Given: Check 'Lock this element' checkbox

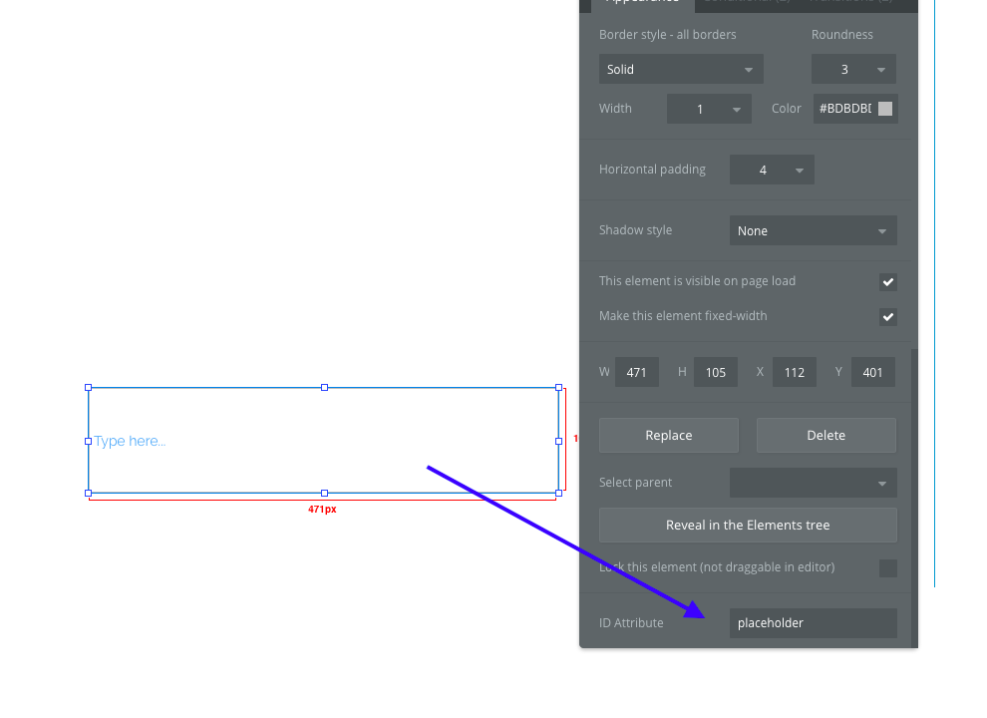Looking at the screenshot, I should pyautogui.click(x=888, y=568).
